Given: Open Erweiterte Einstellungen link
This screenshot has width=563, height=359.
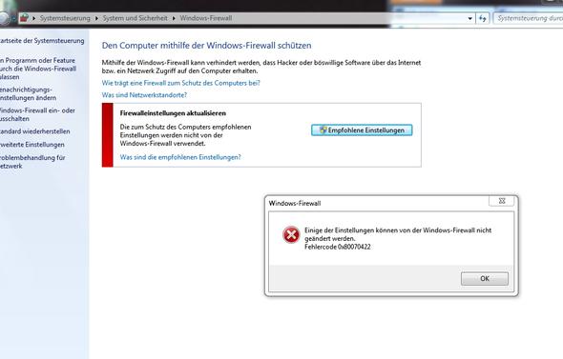Looking at the screenshot, I should pyautogui.click(x=31, y=145).
